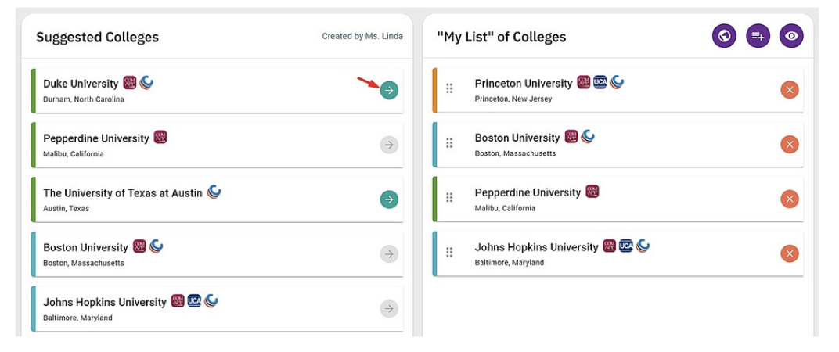Click the disabled arrow beside suggested Boston University
The width and height of the screenshot is (839, 352).
tap(389, 254)
